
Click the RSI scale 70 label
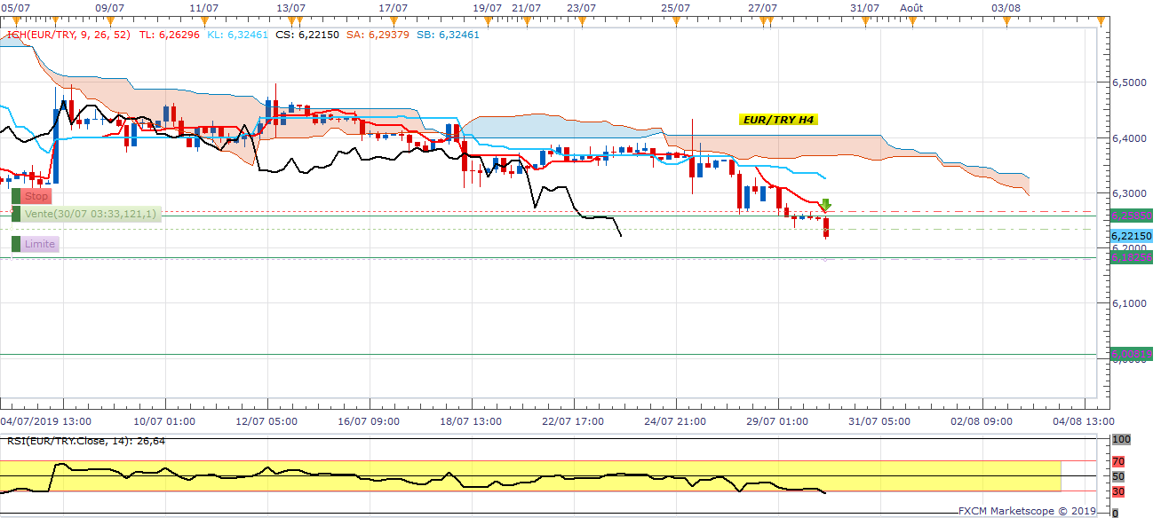pos(1117,461)
